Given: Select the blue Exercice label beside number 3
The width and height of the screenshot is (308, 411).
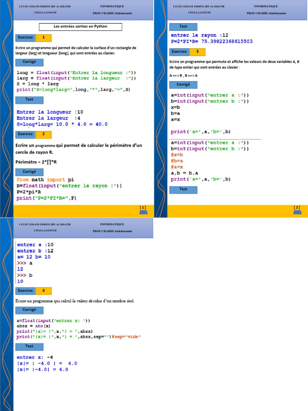Looking at the screenshot, I should click(x=179, y=52).
